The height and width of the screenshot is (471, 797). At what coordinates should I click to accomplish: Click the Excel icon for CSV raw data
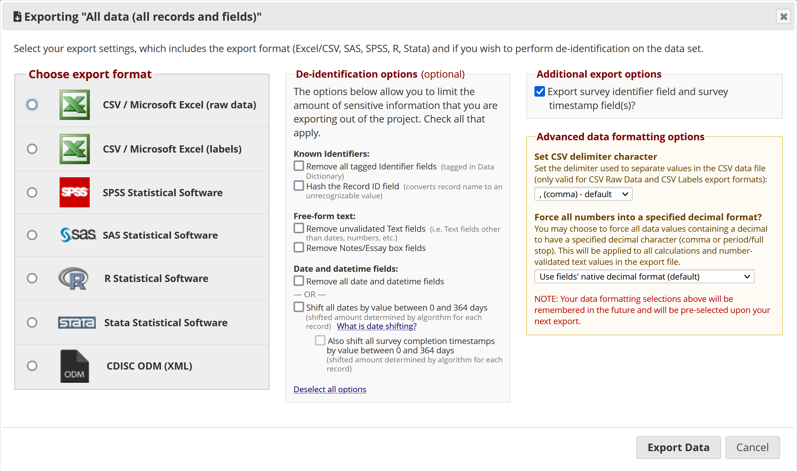tap(75, 104)
